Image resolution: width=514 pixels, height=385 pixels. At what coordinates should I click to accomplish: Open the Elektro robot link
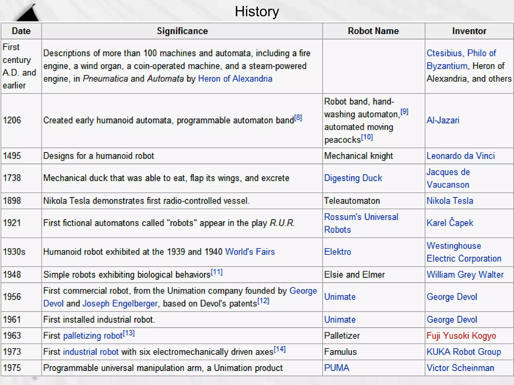pyautogui.click(x=338, y=252)
